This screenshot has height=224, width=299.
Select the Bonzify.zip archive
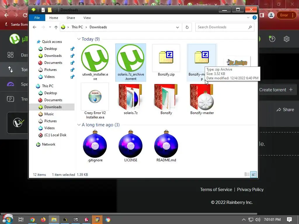point(166,60)
